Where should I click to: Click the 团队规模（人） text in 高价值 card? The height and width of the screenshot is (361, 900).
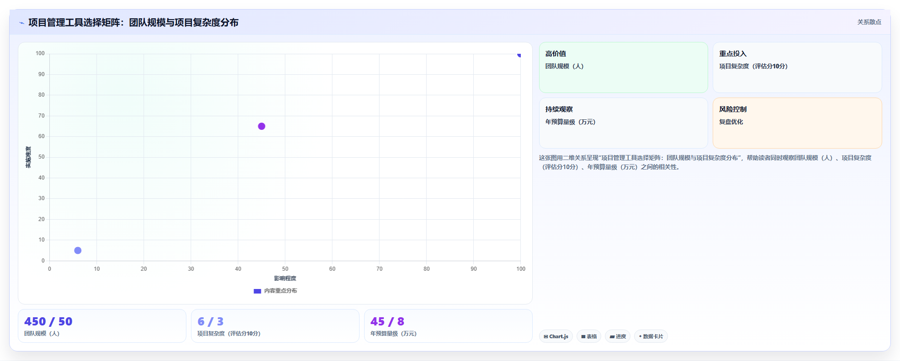564,66
